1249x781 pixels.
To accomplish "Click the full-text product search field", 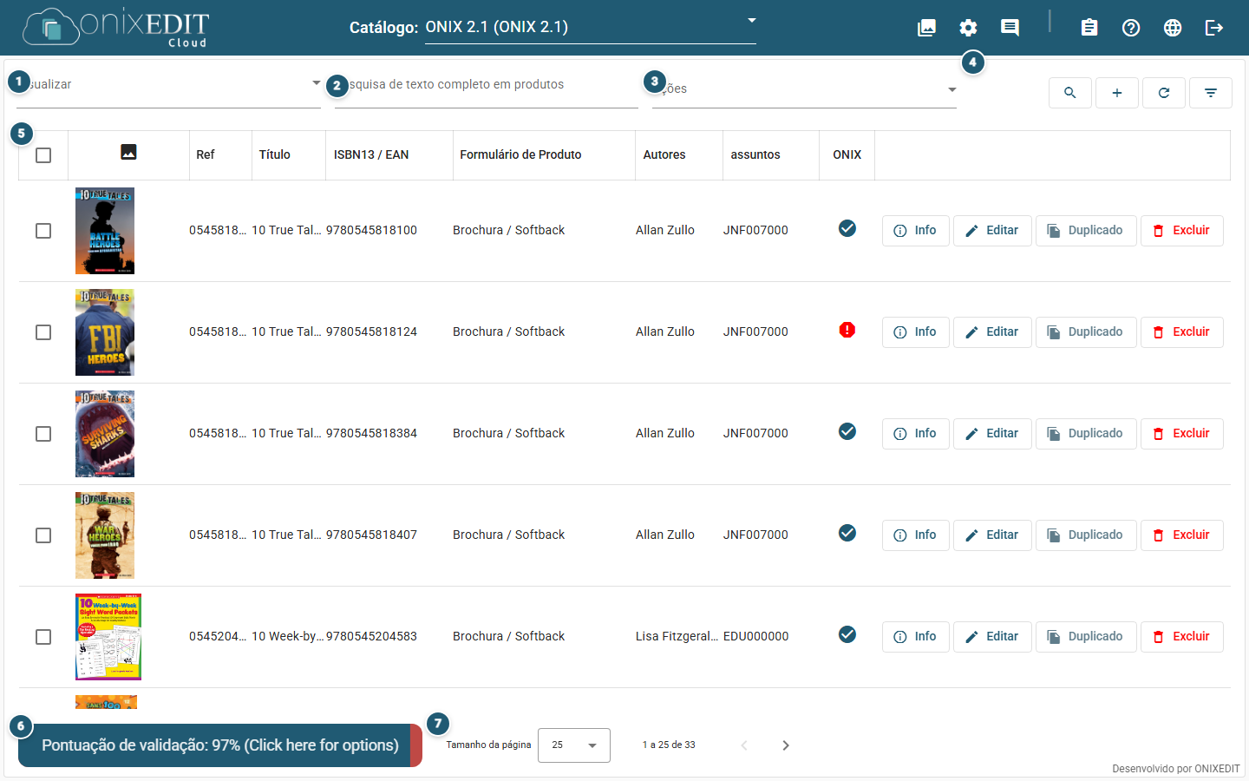I will 487,85.
